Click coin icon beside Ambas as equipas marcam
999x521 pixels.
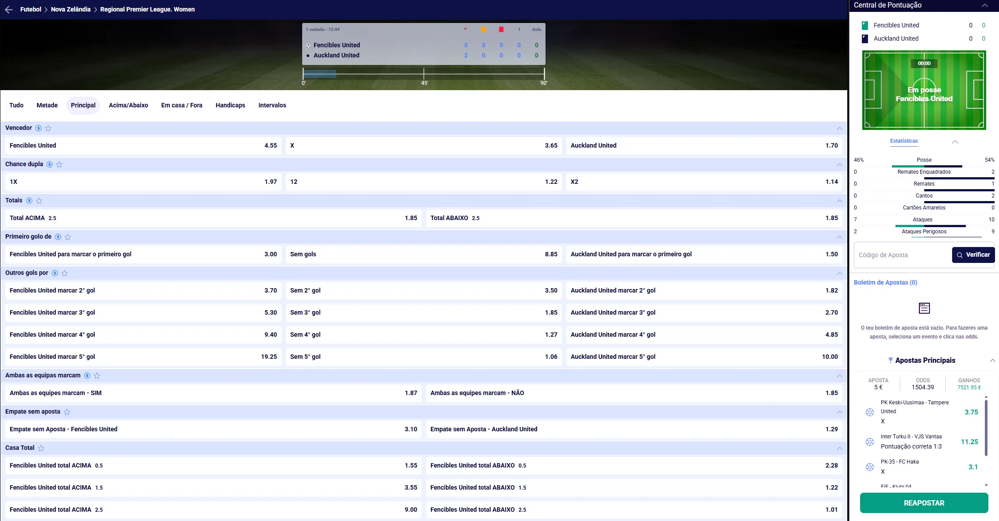click(x=87, y=376)
